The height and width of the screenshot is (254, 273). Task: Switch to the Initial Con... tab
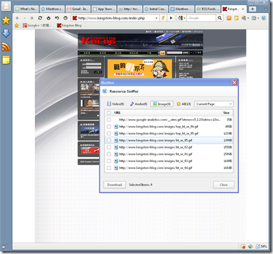pyautogui.click(x=156, y=9)
